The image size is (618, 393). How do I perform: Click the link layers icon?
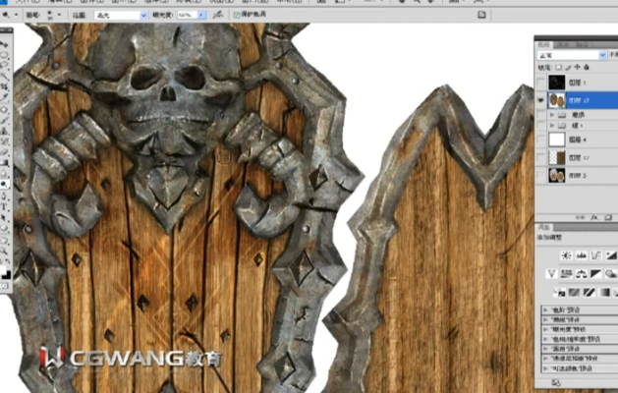581,217
